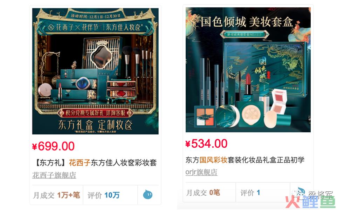Click the 活动时间 12月1日-12月30日 label
344x210 pixels.
(96, 16)
